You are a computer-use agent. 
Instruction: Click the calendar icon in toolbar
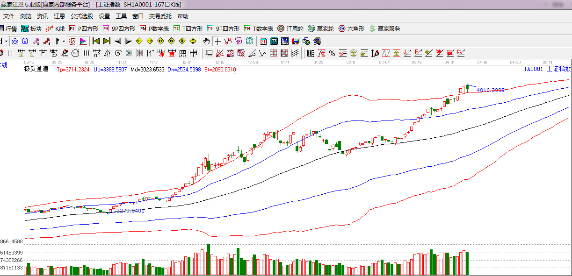(263, 41)
